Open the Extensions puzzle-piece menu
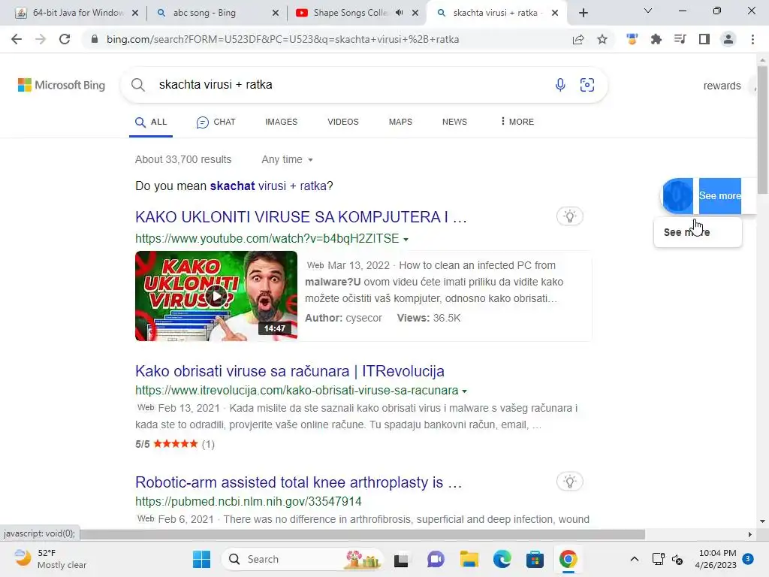769x577 pixels. click(x=656, y=39)
